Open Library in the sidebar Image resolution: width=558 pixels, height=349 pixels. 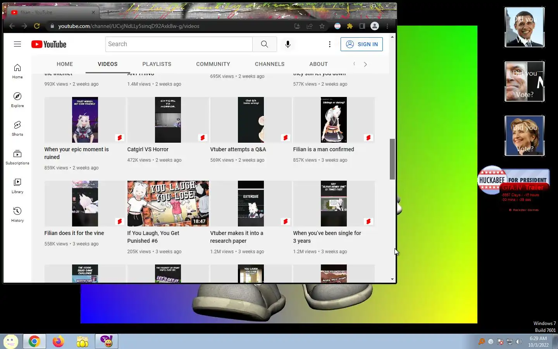(x=17, y=186)
